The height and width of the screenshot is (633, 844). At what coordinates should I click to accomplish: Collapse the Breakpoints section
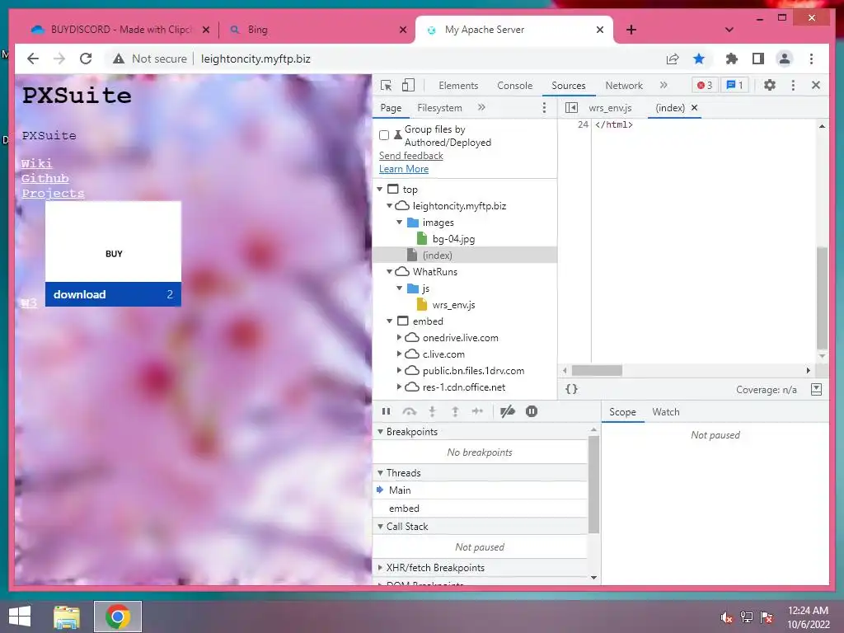tap(381, 432)
